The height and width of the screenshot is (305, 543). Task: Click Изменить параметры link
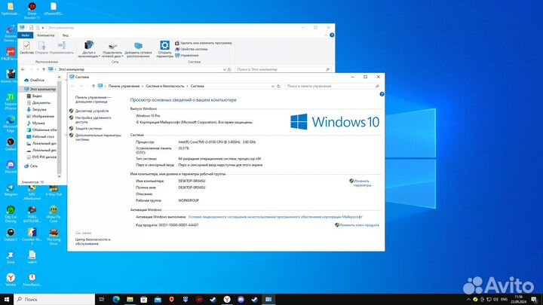(x=360, y=183)
